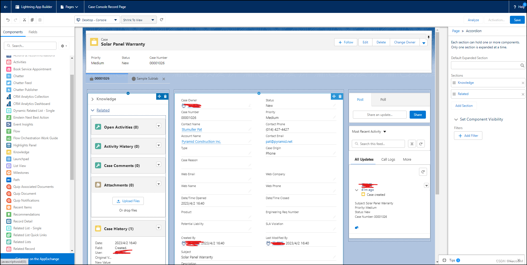This screenshot has height=265, width=527.
Task: Click the Search this feed field
Action: click(x=378, y=144)
